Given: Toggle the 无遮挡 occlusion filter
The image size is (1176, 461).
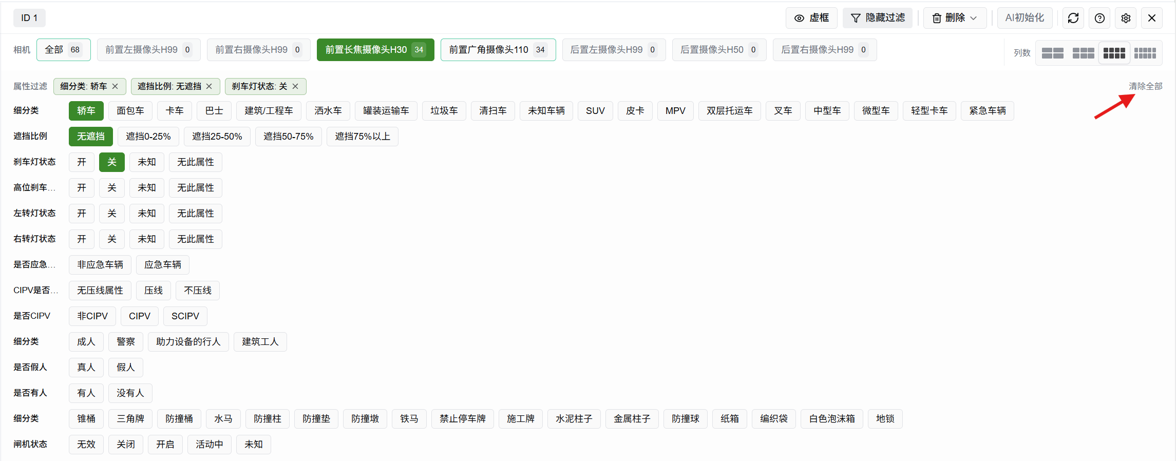Looking at the screenshot, I should 91,137.
